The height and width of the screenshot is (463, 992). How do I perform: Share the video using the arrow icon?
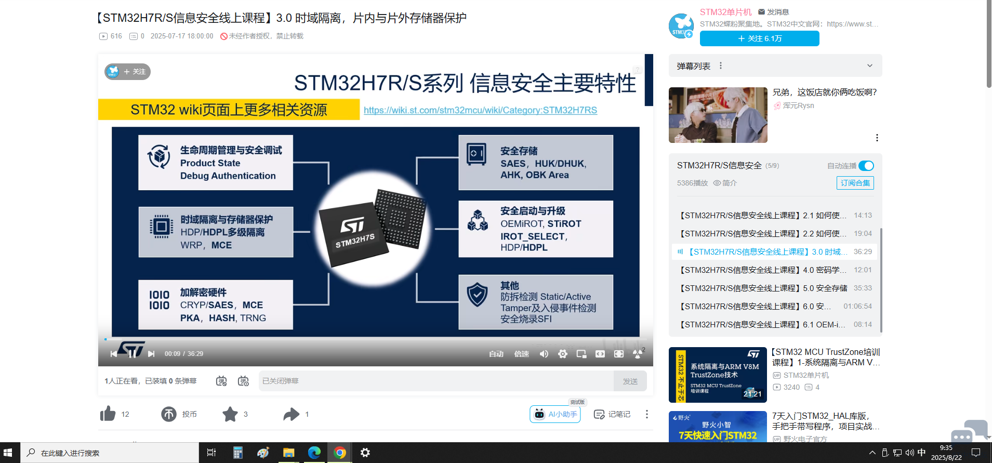click(292, 414)
